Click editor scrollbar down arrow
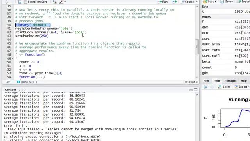This screenshot has height=141, width=250. click(197, 78)
